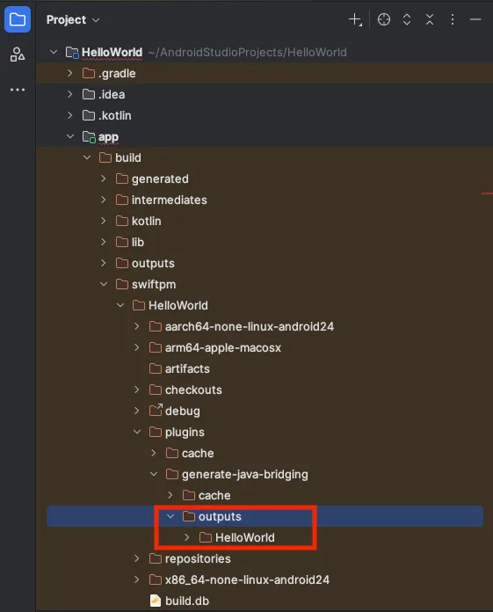Expand the aarch64-none-linux-android24 folder
Screen dimensions: 493x612
click(x=137, y=326)
